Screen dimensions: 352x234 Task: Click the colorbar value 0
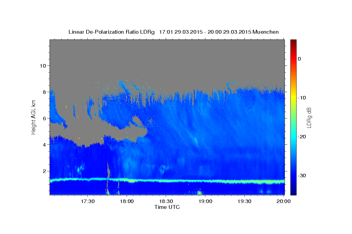(x=299, y=59)
